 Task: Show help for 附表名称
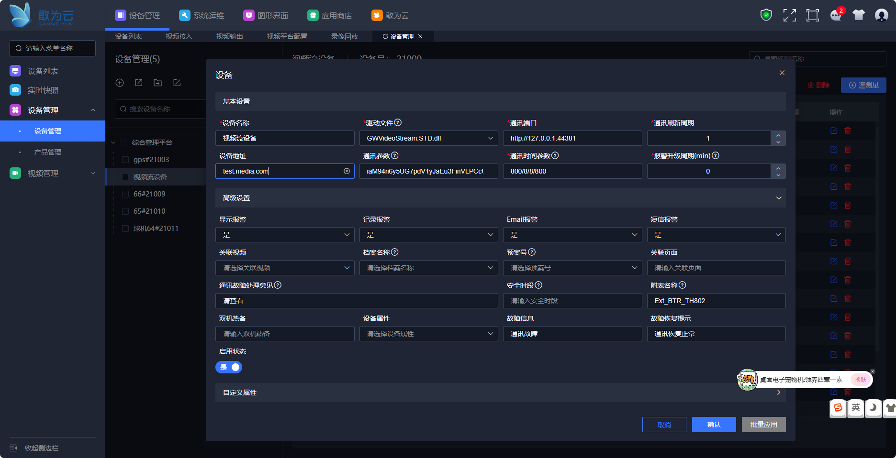[683, 285]
